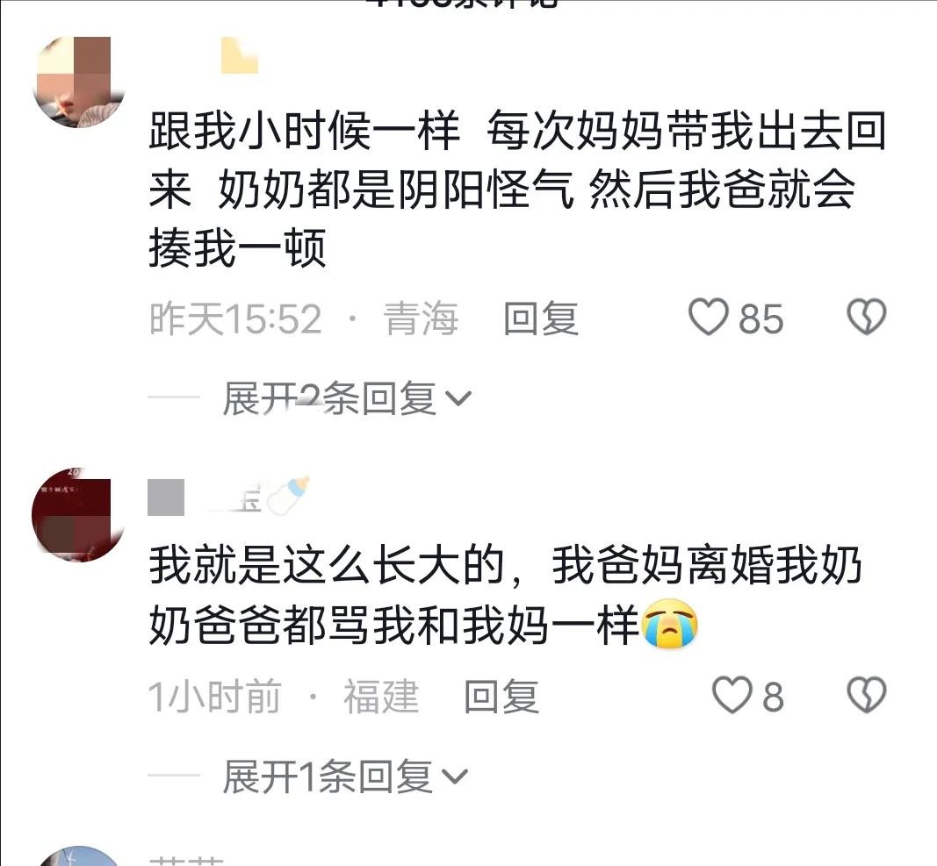Like the comment from 青海
The height and width of the screenshot is (866, 937).
tap(708, 317)
